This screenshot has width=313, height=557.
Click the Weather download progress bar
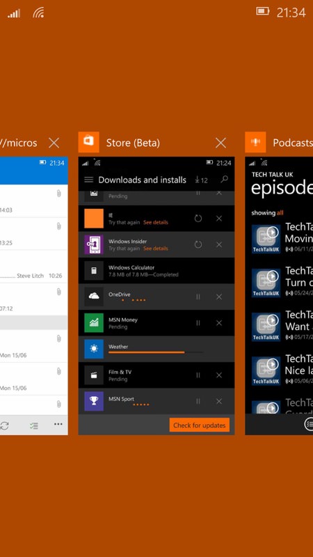(156, 352)
